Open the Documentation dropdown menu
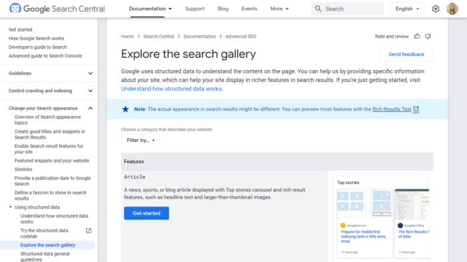 150,9
